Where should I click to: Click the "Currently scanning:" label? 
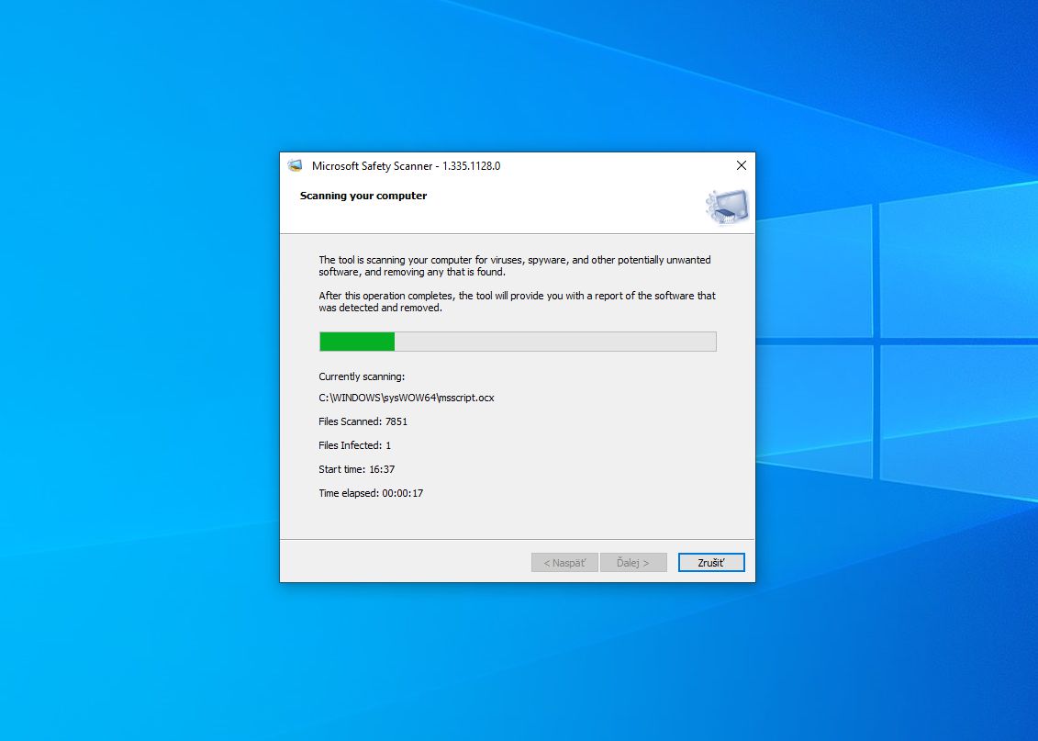click(362, 376)
